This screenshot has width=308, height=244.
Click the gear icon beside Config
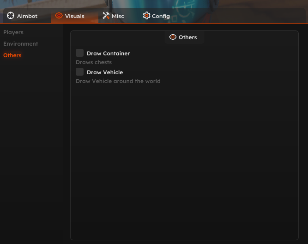[146, 16]
